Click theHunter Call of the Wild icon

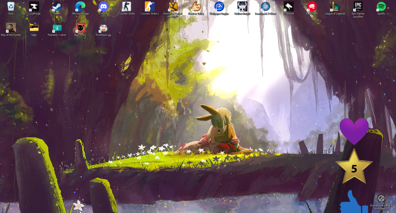coord(173,10)
